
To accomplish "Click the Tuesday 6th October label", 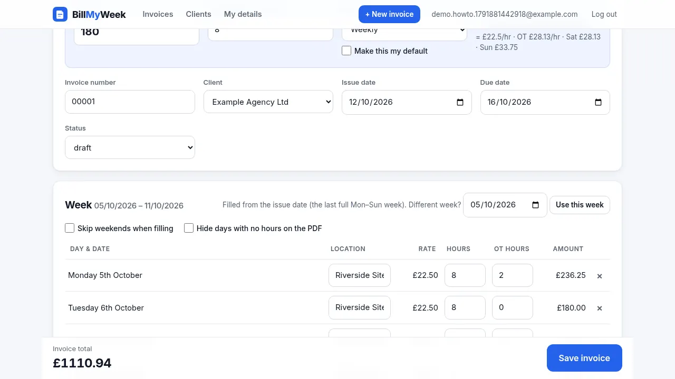I will [x=106, y=308].
